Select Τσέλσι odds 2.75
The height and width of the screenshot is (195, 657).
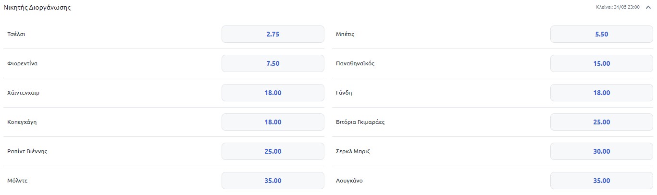tap(273, 34)
